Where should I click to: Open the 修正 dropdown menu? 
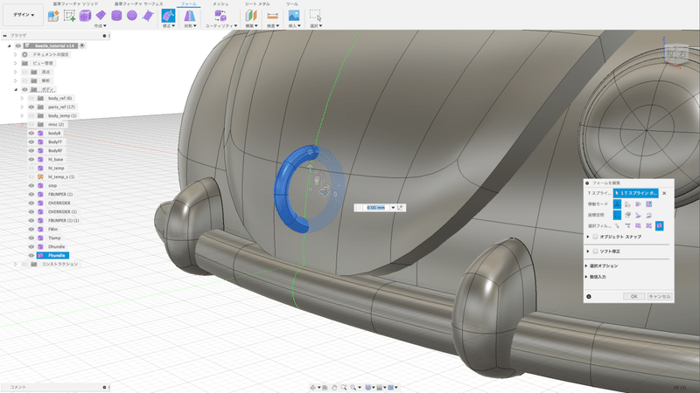tap(168, 26)
